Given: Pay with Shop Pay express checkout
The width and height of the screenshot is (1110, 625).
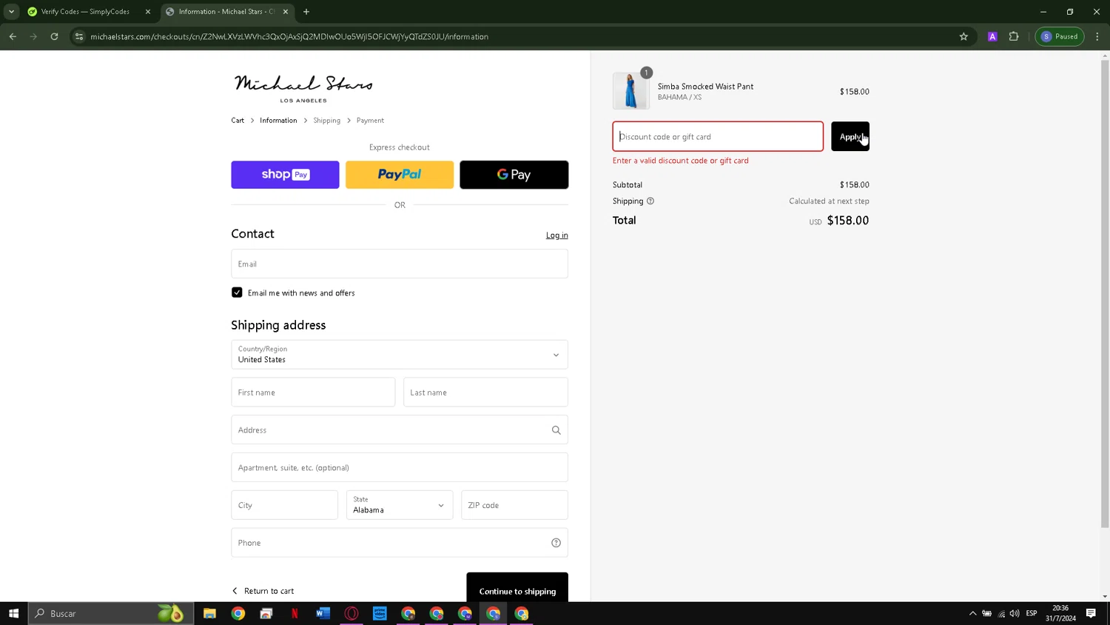Looking at the screenshot, I should [285, 175].
